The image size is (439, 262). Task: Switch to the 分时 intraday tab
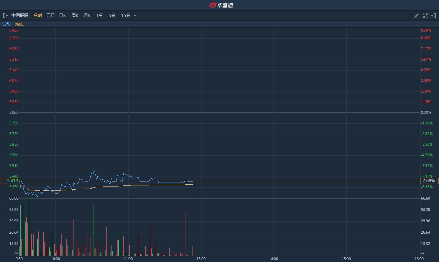click(x=38, y=16)
